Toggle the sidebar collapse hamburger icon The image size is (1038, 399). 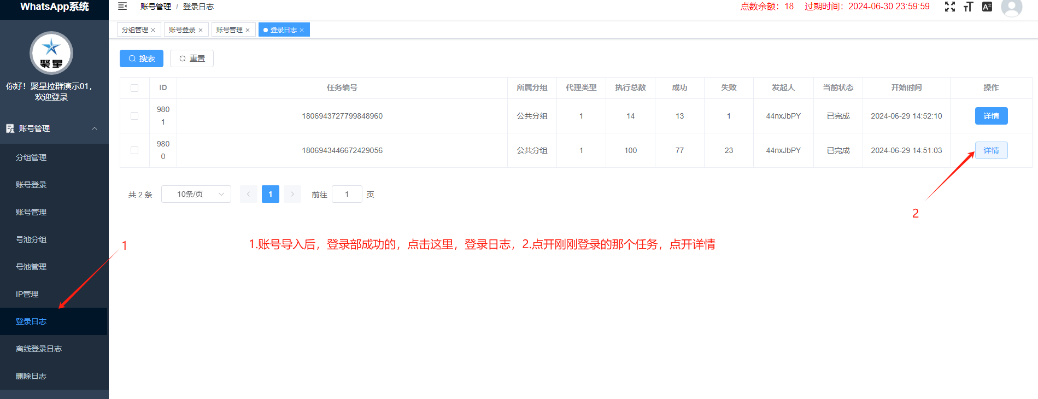click(x=122, y=7)
